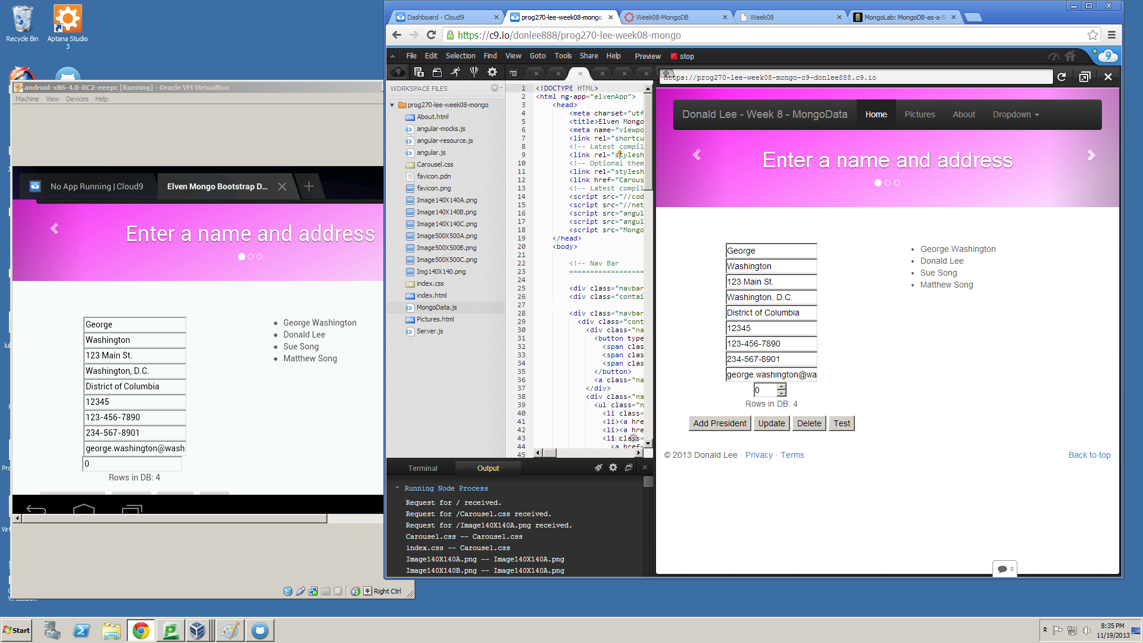The image size is (1143, 643).
Task: Switch to the Terminal tab
Action: (423, 469)
